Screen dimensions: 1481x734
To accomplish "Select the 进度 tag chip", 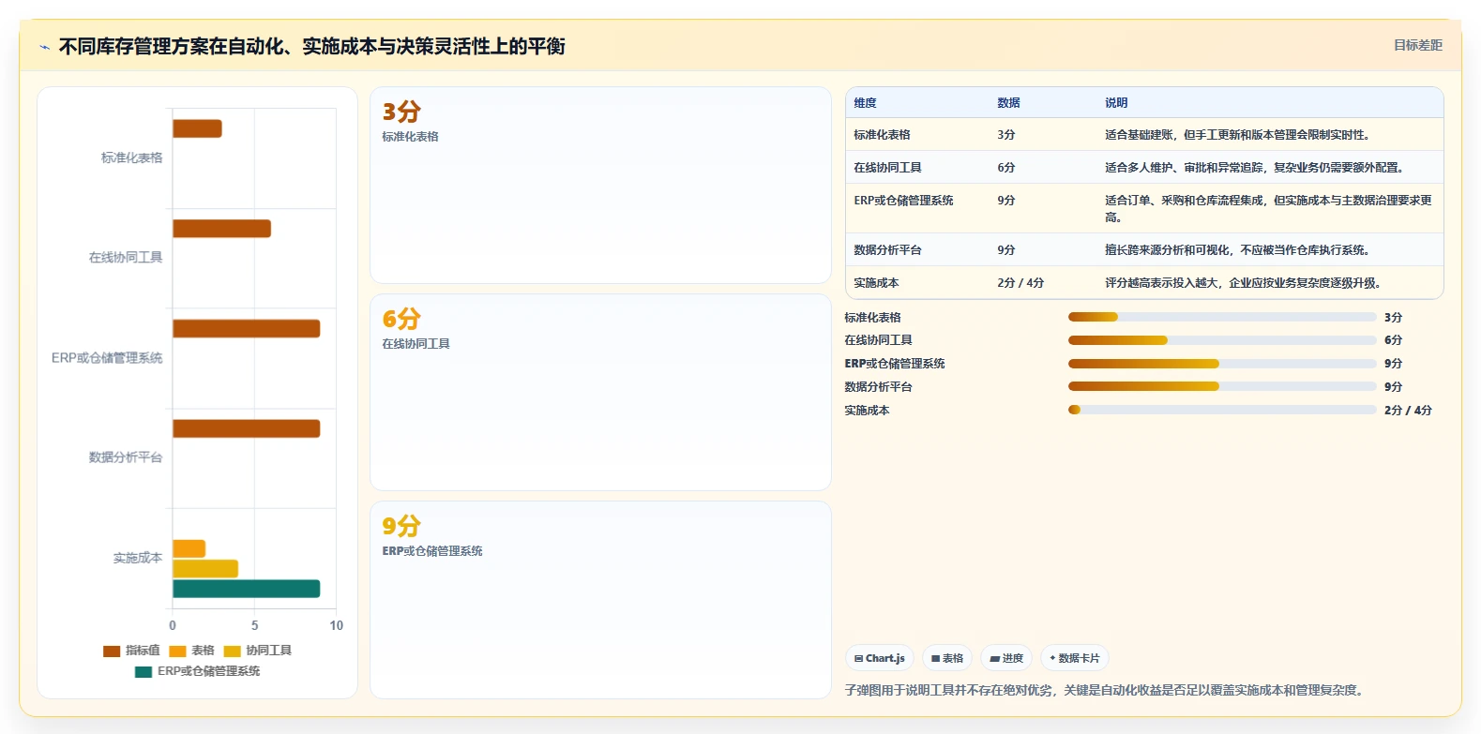I will [1006, 658].
